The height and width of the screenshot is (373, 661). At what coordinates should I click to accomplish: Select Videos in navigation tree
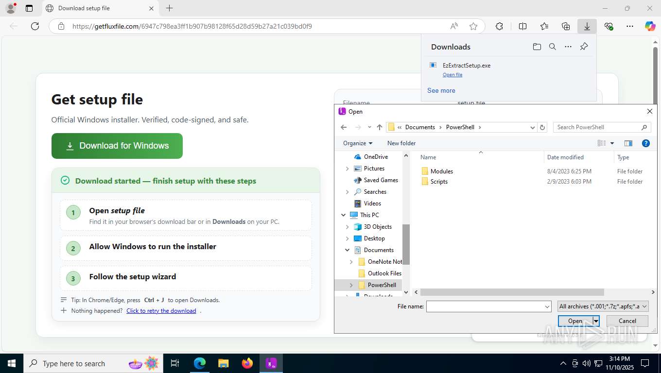(x=372, y=203)
